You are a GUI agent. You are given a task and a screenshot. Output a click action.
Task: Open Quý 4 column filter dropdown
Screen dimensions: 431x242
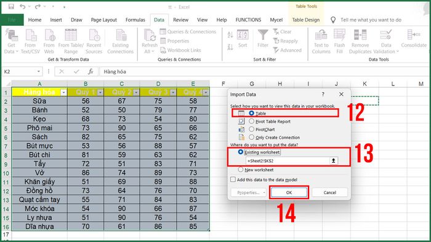coord(206,92)
